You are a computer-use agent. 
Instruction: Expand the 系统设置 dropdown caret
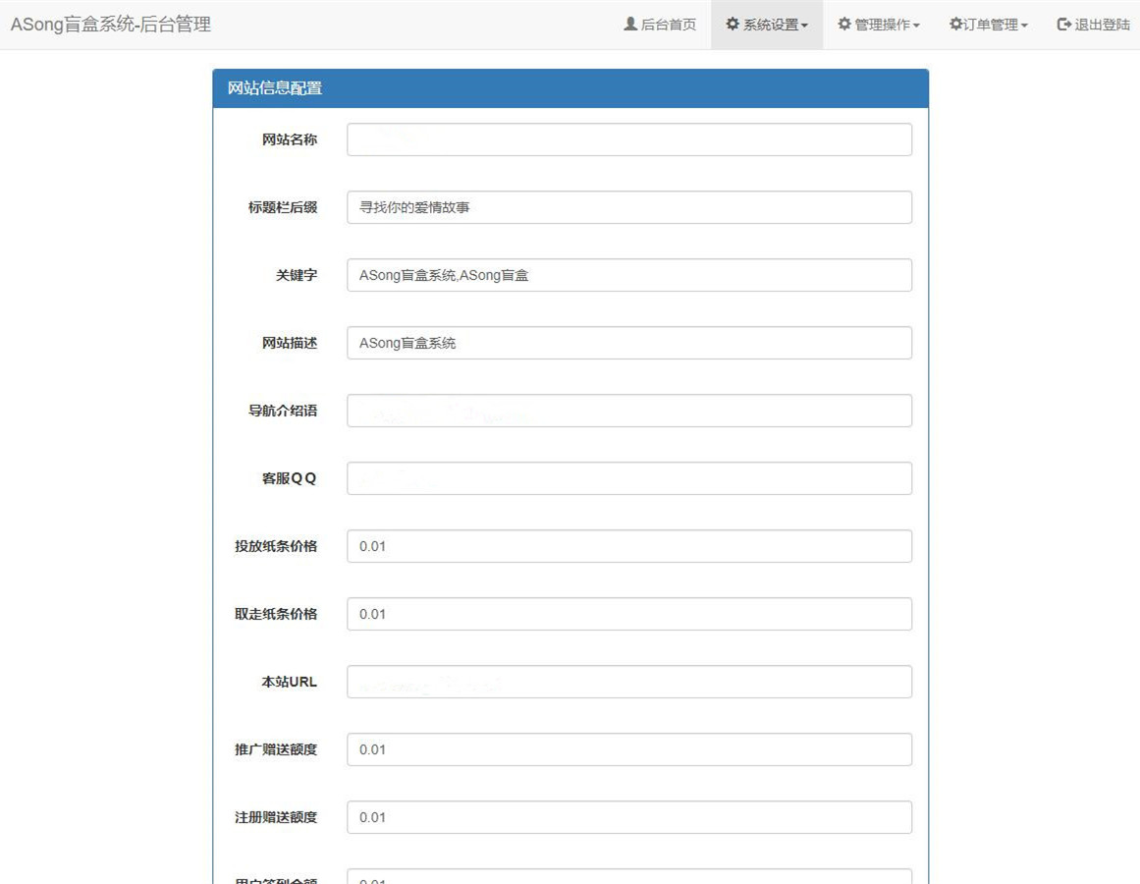[804, 27]
